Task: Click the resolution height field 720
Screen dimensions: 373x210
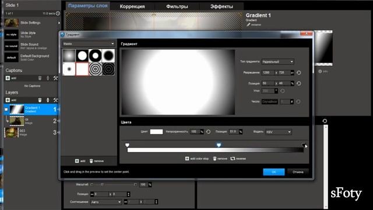Action: [x=284, y=72]
